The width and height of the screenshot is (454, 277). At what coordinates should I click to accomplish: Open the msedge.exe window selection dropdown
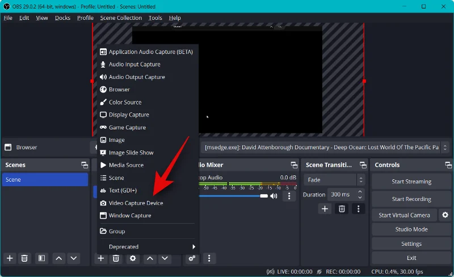pos(325,147)
